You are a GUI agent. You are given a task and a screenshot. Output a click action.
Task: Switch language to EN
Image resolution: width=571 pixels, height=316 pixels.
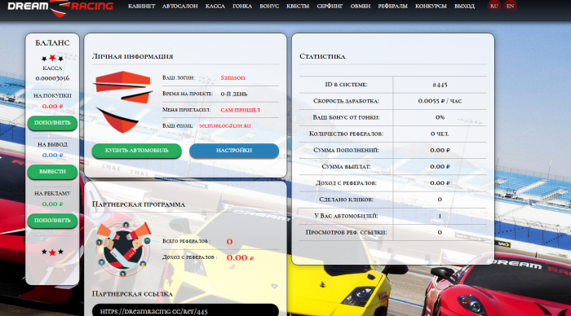tap(510, 6)
